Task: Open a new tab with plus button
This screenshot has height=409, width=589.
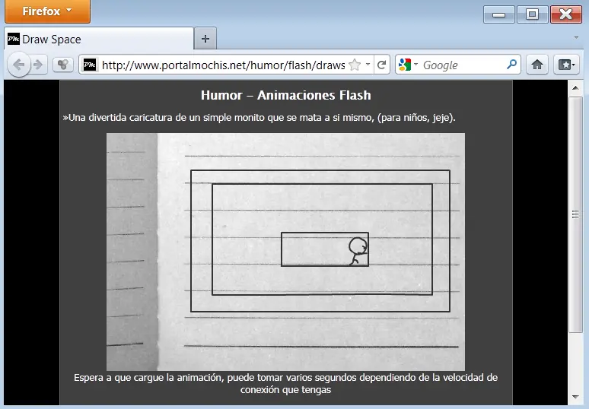Action: (205, 39)
